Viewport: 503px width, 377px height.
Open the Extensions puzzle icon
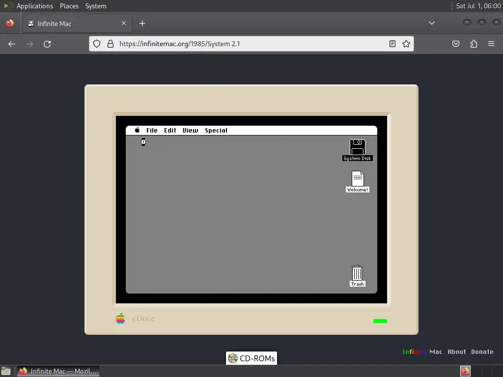click(x=474, y=44)
